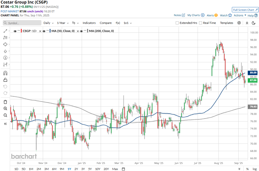
Task: Redo the last chart action
Action: point(5,93)
